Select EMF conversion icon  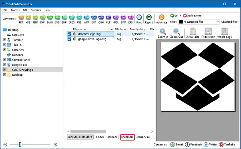[94, 19]
